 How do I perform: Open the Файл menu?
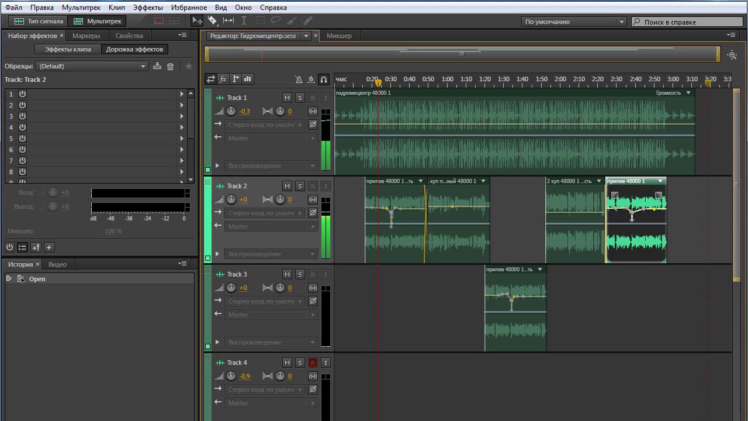[14, 8]
